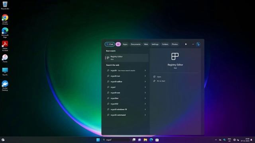Expand the 'regedt32' suggestion arrow
The height and width of the screenshot is (143, 255).
pyautogui.click(x=145, y=104)
